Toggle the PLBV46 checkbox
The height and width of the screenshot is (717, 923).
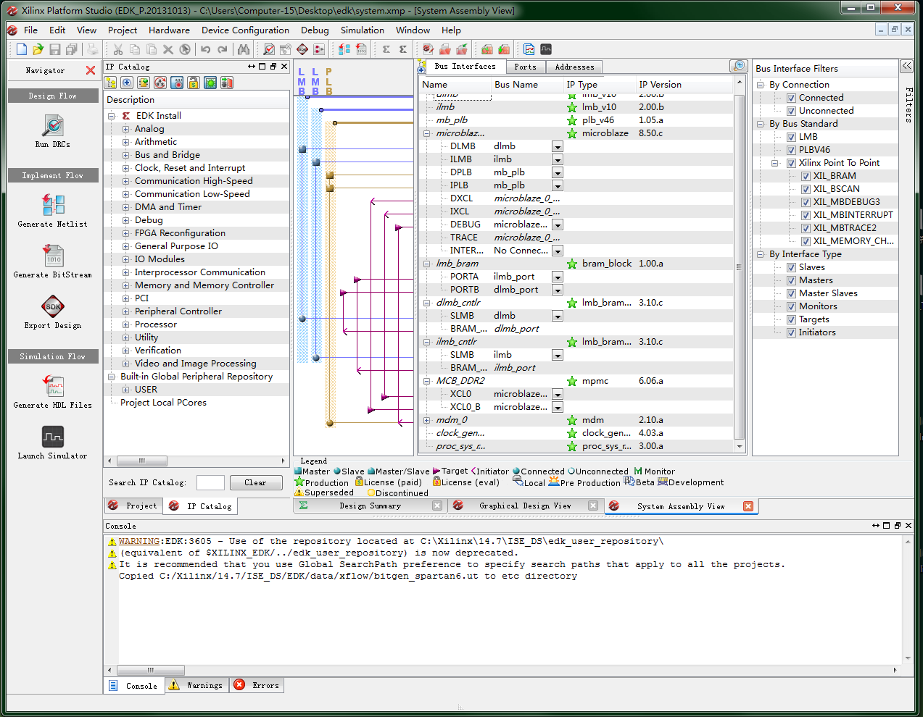pos(791,150)
